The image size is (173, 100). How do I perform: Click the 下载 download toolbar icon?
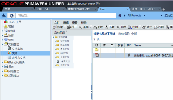point(106,27)
